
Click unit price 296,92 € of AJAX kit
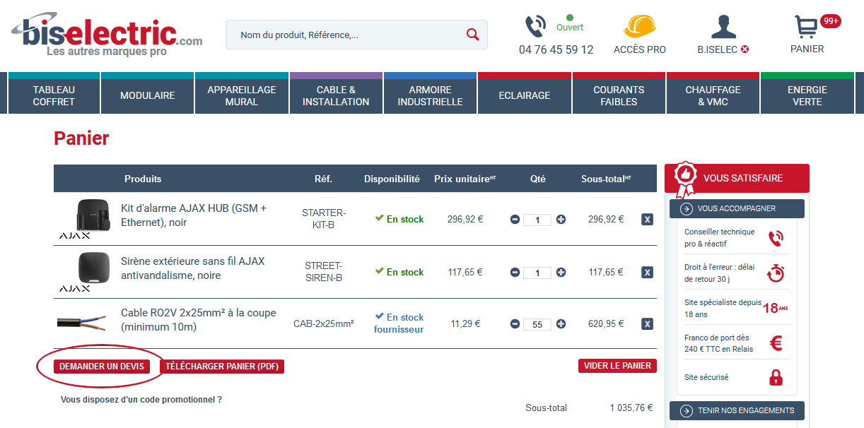[465, 219]
